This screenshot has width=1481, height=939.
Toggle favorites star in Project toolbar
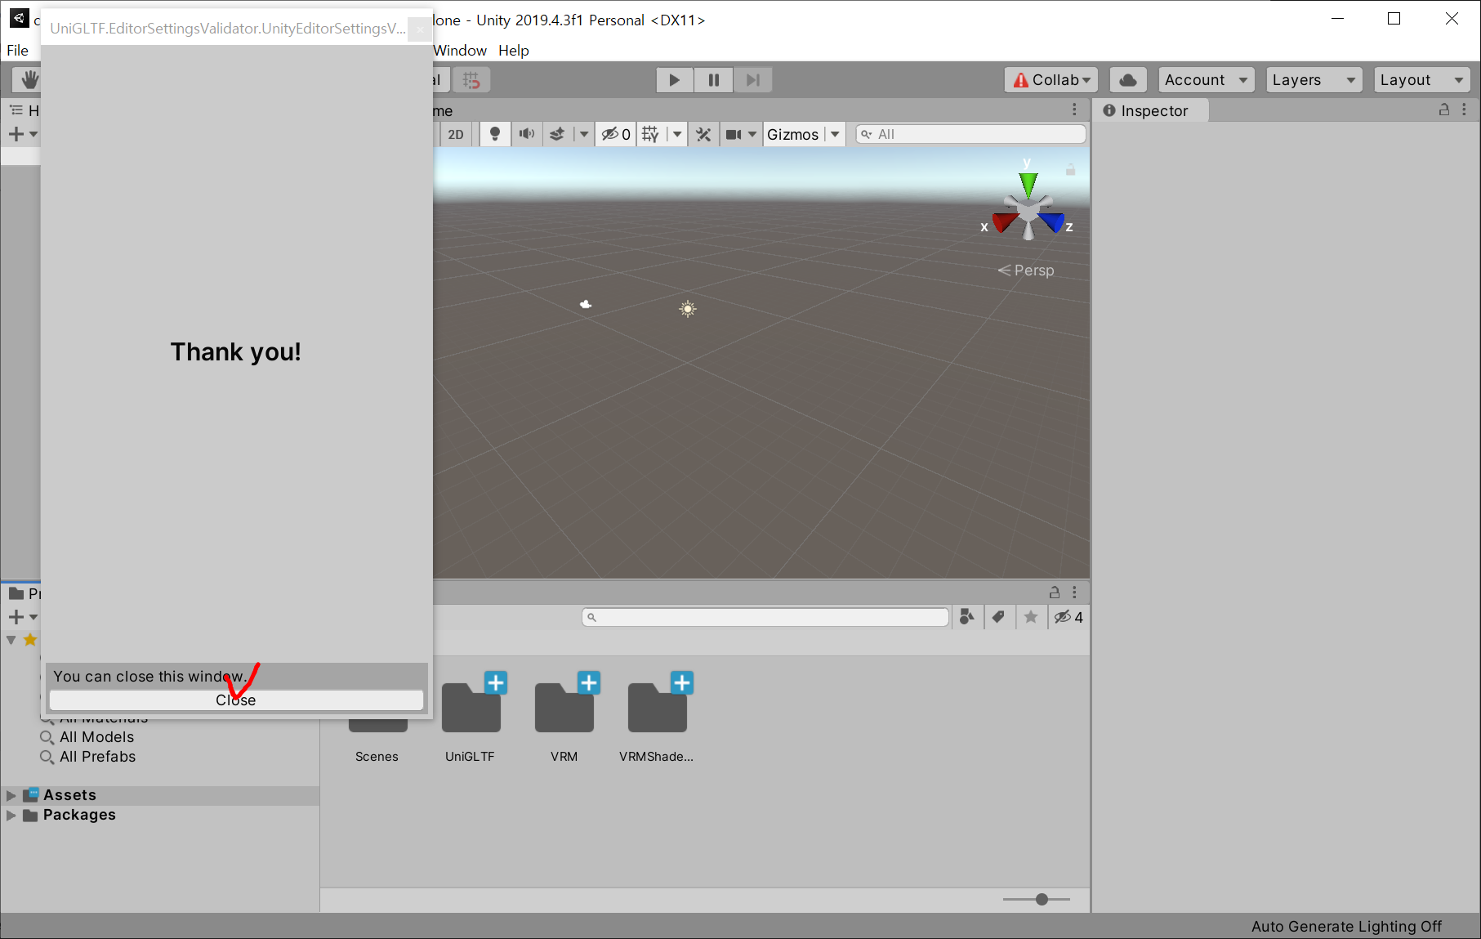(1031, 617)
